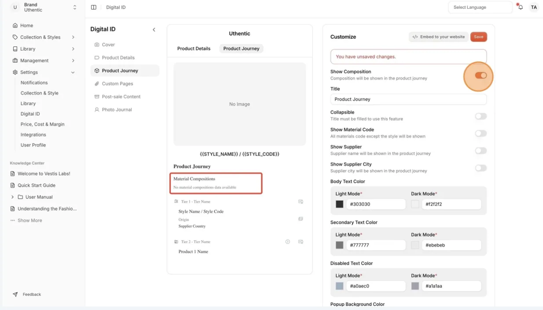Collapse the Digital ID panel arrow

154,30
